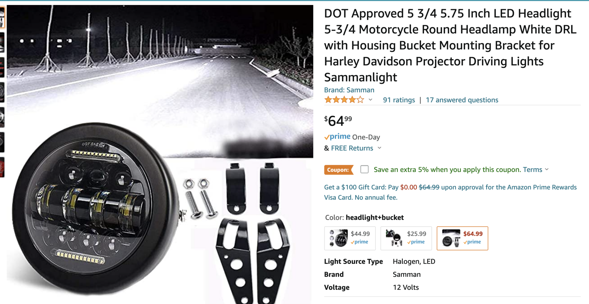Screen dimensions: 589x304
Task: Click the main headlight product image
Action: (x=160, y=154)
